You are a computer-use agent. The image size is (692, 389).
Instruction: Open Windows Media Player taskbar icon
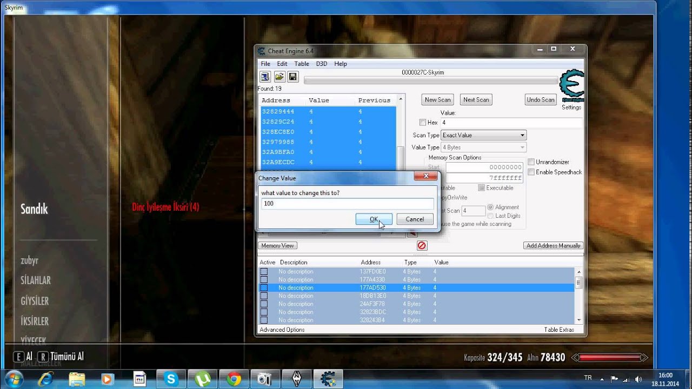[108, 379]
